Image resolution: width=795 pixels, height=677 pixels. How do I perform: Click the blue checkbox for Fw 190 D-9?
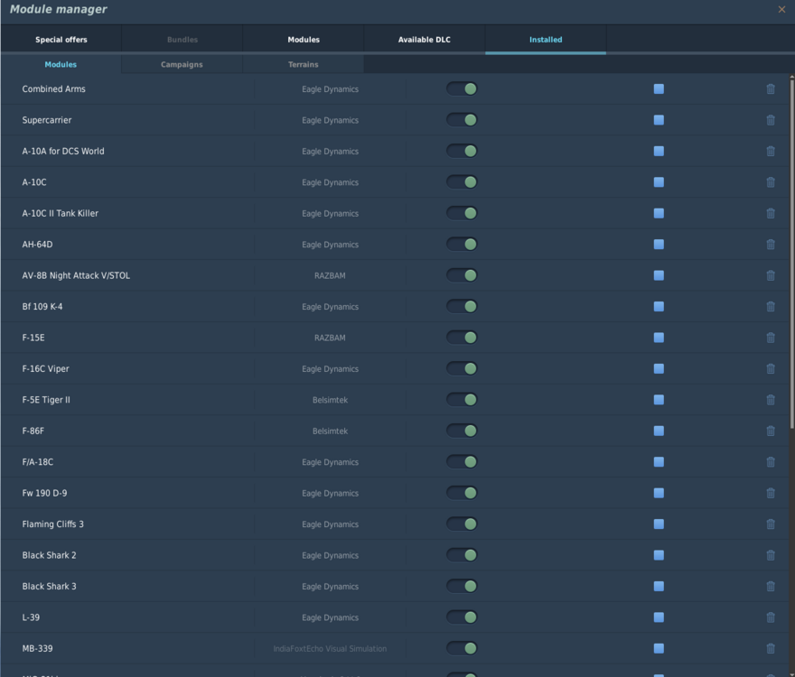pyautogui.click(x=659, y=493)
